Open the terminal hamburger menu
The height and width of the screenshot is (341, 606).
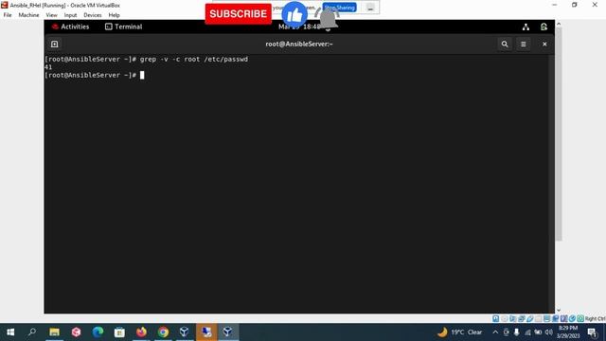pyautogui.click(x=524, y=45)
